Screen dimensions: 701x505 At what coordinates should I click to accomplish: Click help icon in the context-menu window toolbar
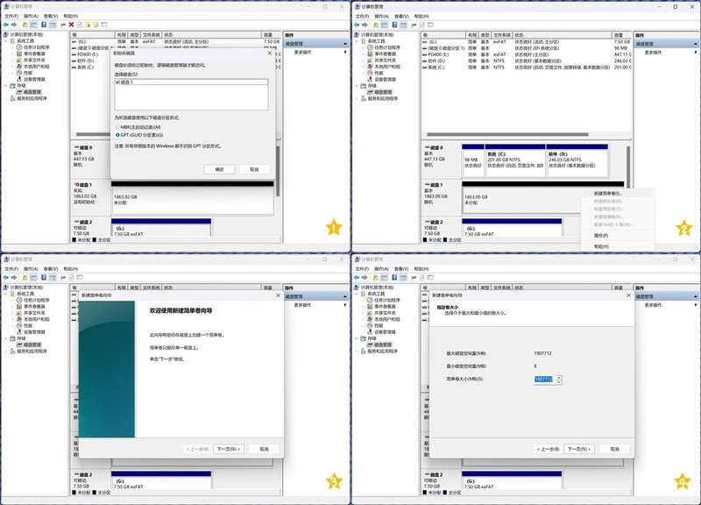(x=395, y=25)
